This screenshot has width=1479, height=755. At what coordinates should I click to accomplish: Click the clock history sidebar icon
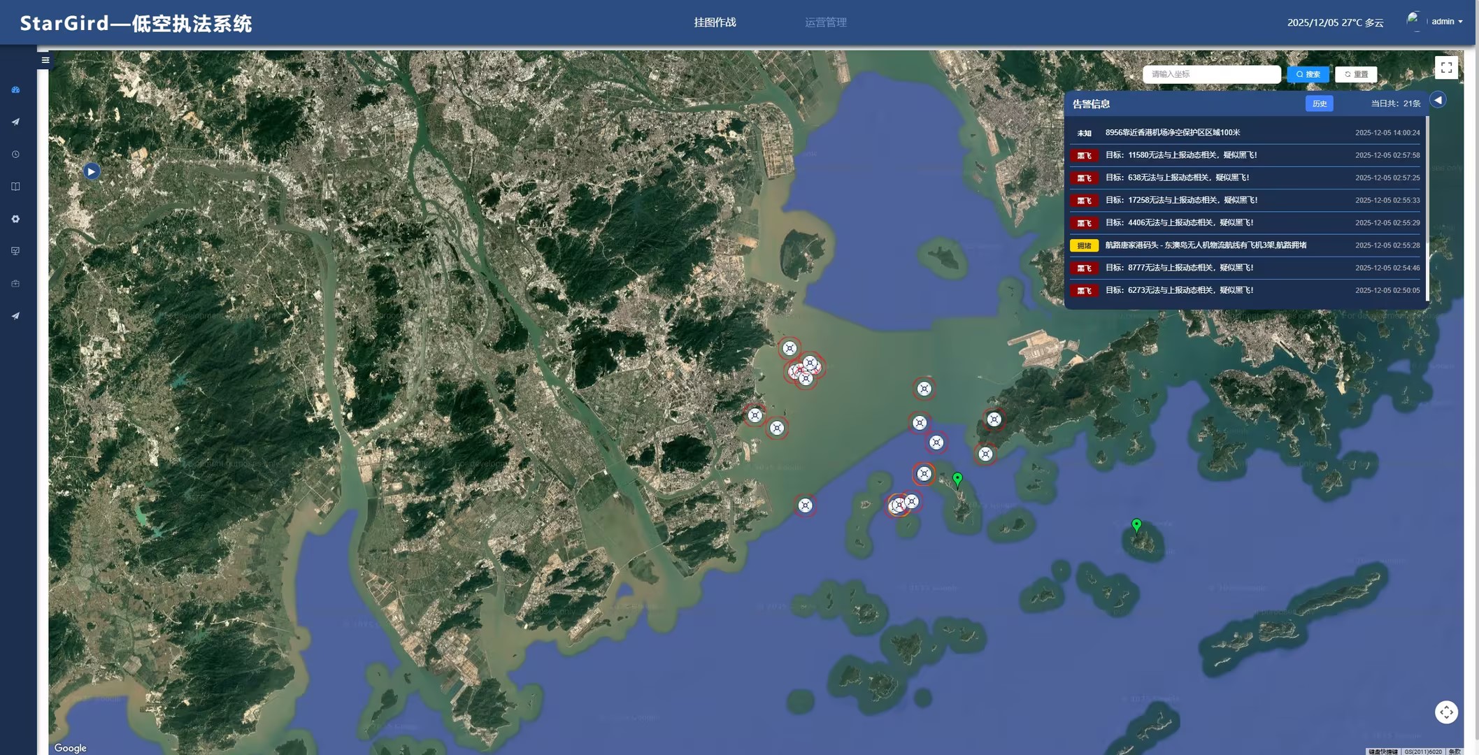tap(15, 154)
